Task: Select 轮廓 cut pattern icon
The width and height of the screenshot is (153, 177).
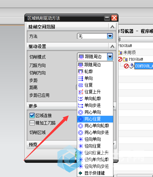Action: tap(81, 71)
